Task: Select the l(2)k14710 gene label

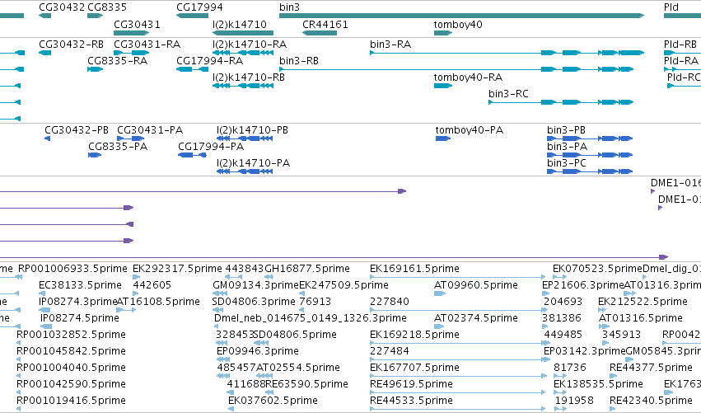Action: coord(240,24)
